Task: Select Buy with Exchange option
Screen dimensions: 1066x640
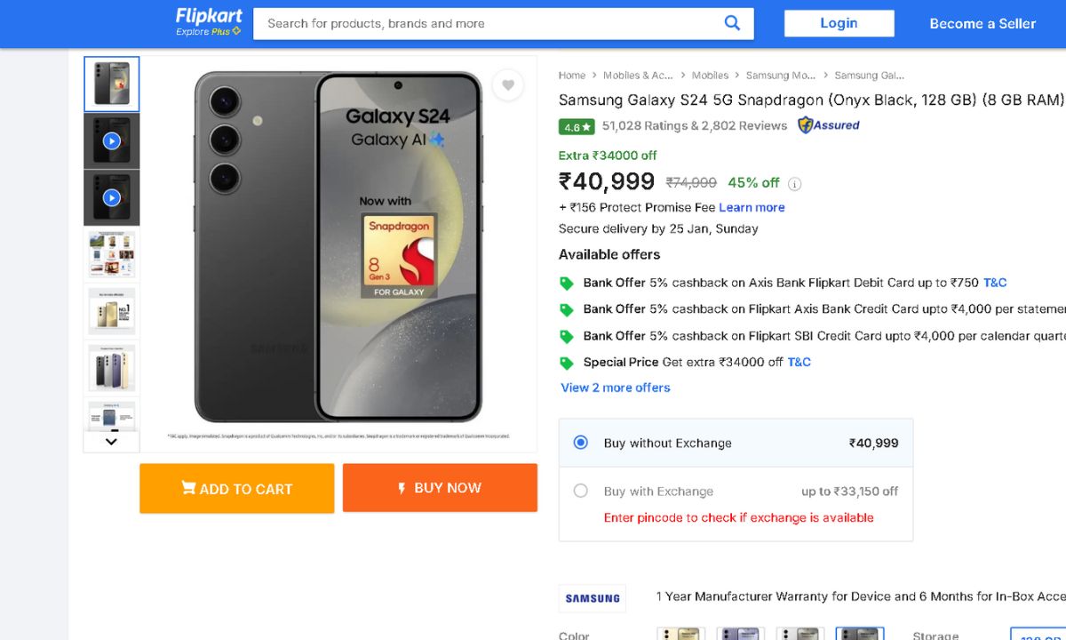Action: (x=581, y=491)
